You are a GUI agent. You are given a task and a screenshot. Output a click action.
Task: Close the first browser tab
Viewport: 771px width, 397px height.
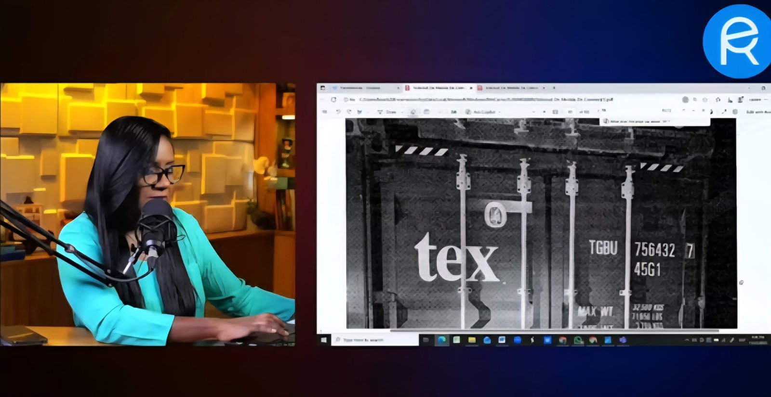[x=398, y=88]
